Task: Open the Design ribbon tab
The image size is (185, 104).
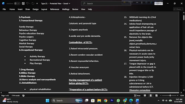Action: [x=36, y=9]
